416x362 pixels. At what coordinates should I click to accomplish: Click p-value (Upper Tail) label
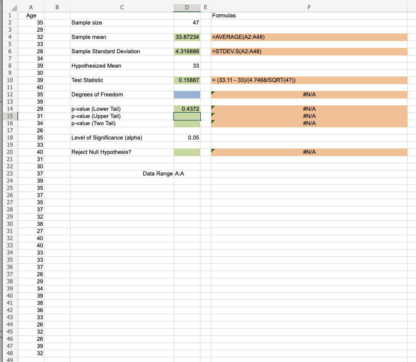tap(122, 116)
